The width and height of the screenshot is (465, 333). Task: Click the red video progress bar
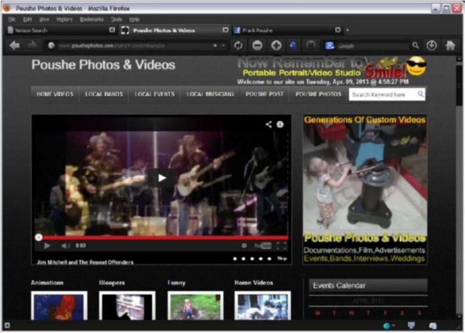(x=163, y=237)
